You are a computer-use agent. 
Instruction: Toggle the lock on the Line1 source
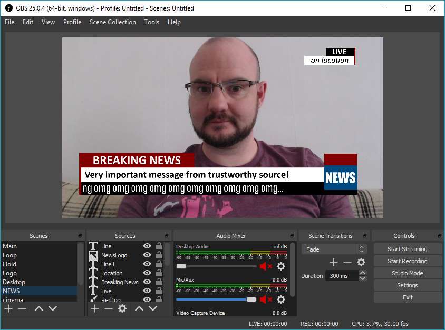[159, 264]
